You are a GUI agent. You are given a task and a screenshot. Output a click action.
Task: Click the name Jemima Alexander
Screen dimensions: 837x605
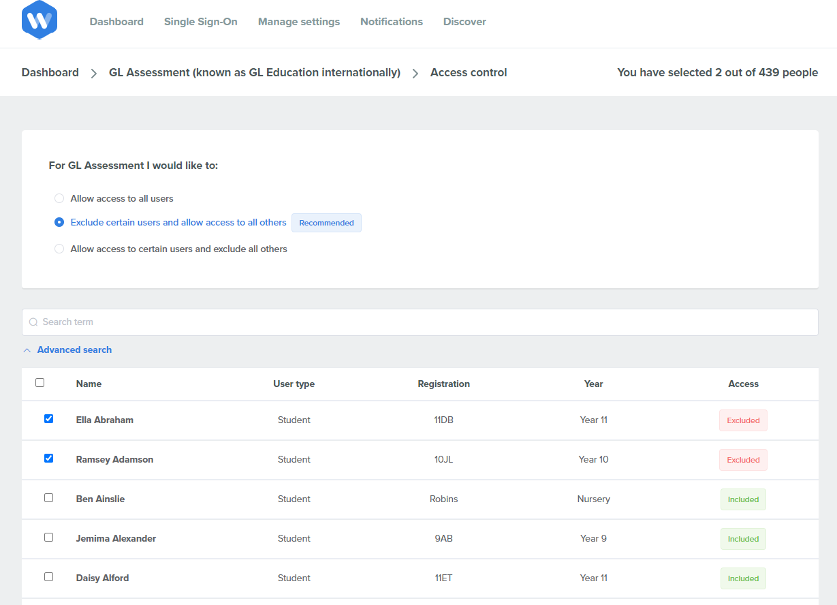(x=116, y=538)
